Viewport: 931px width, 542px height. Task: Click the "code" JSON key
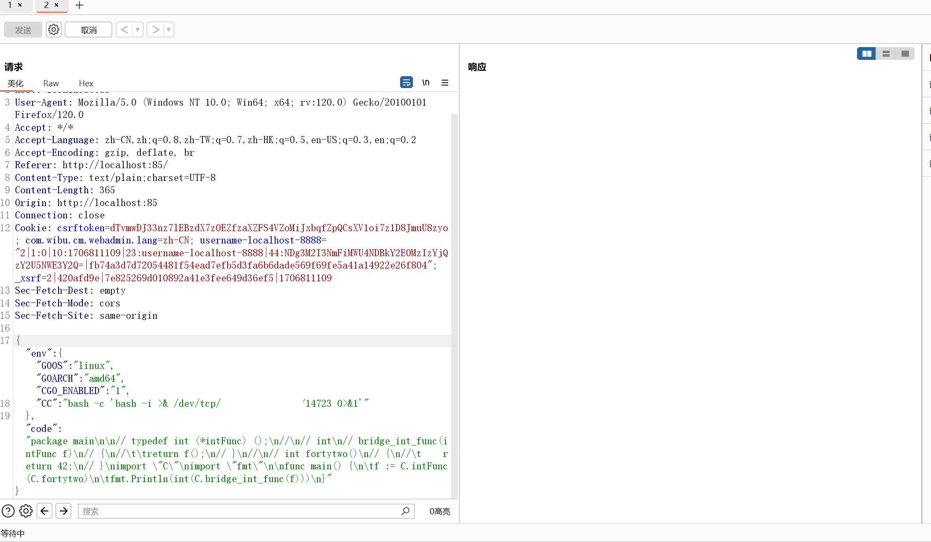(41, 429)
